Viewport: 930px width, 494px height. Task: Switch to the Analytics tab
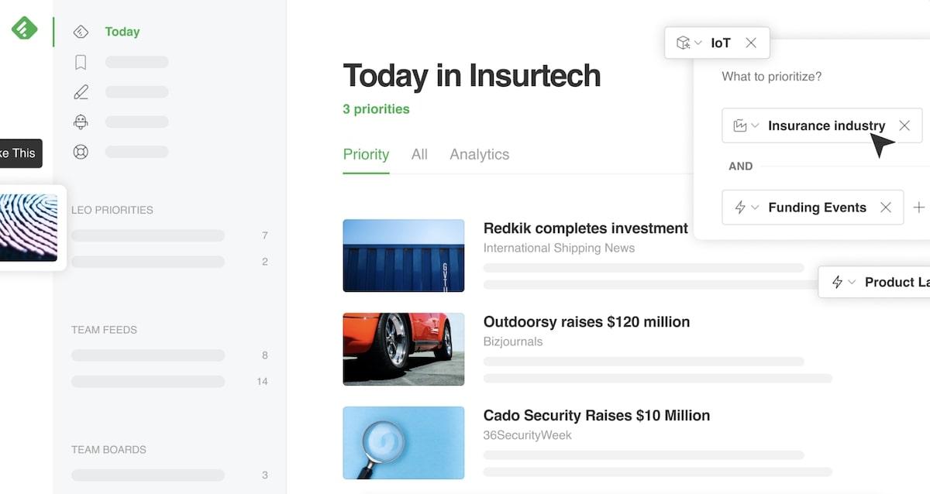[479, 155]
